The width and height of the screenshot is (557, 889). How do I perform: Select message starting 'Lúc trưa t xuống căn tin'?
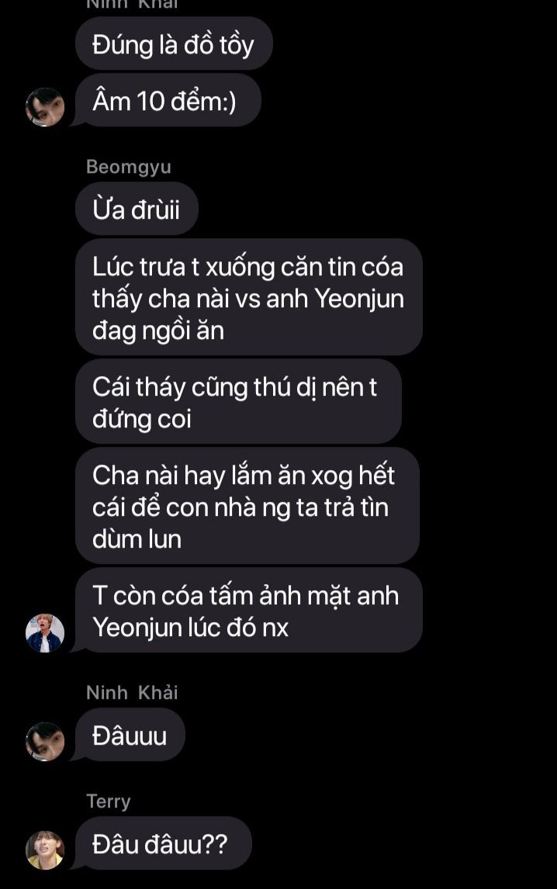pos(249,298)
